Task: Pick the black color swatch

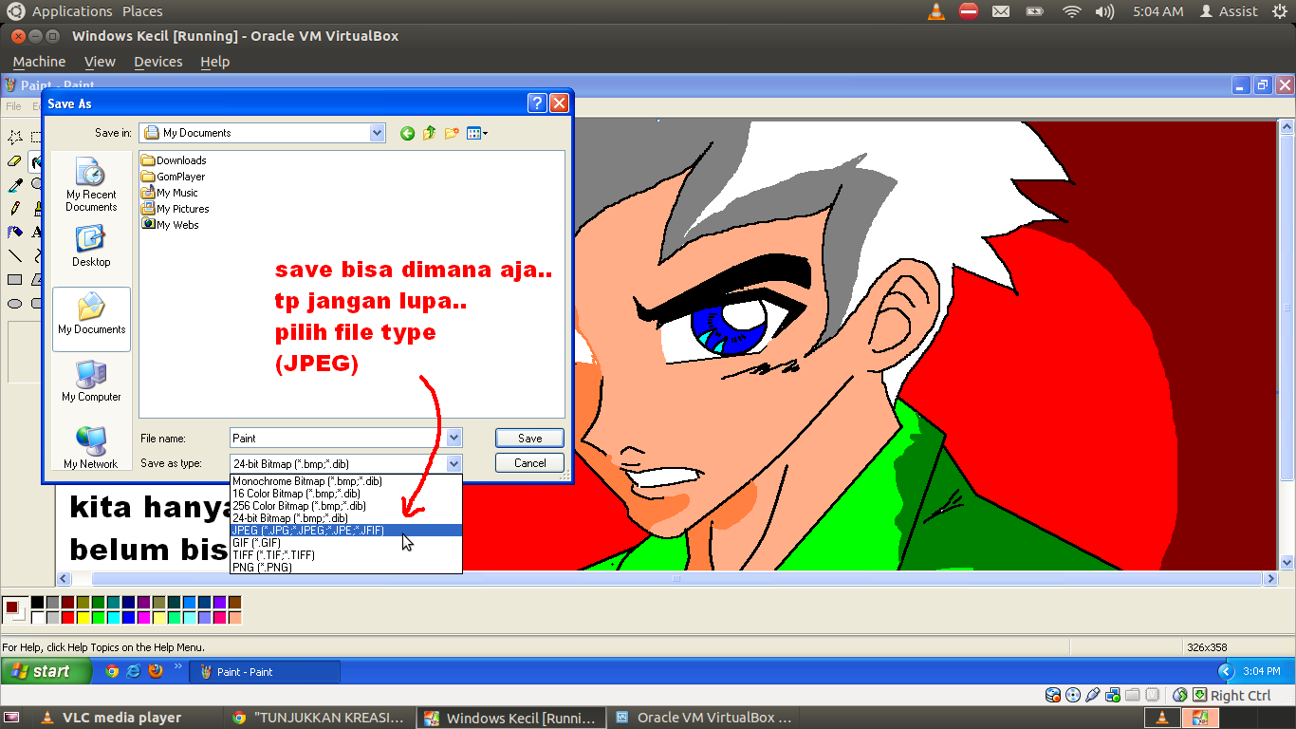Action: pos(37,603)
